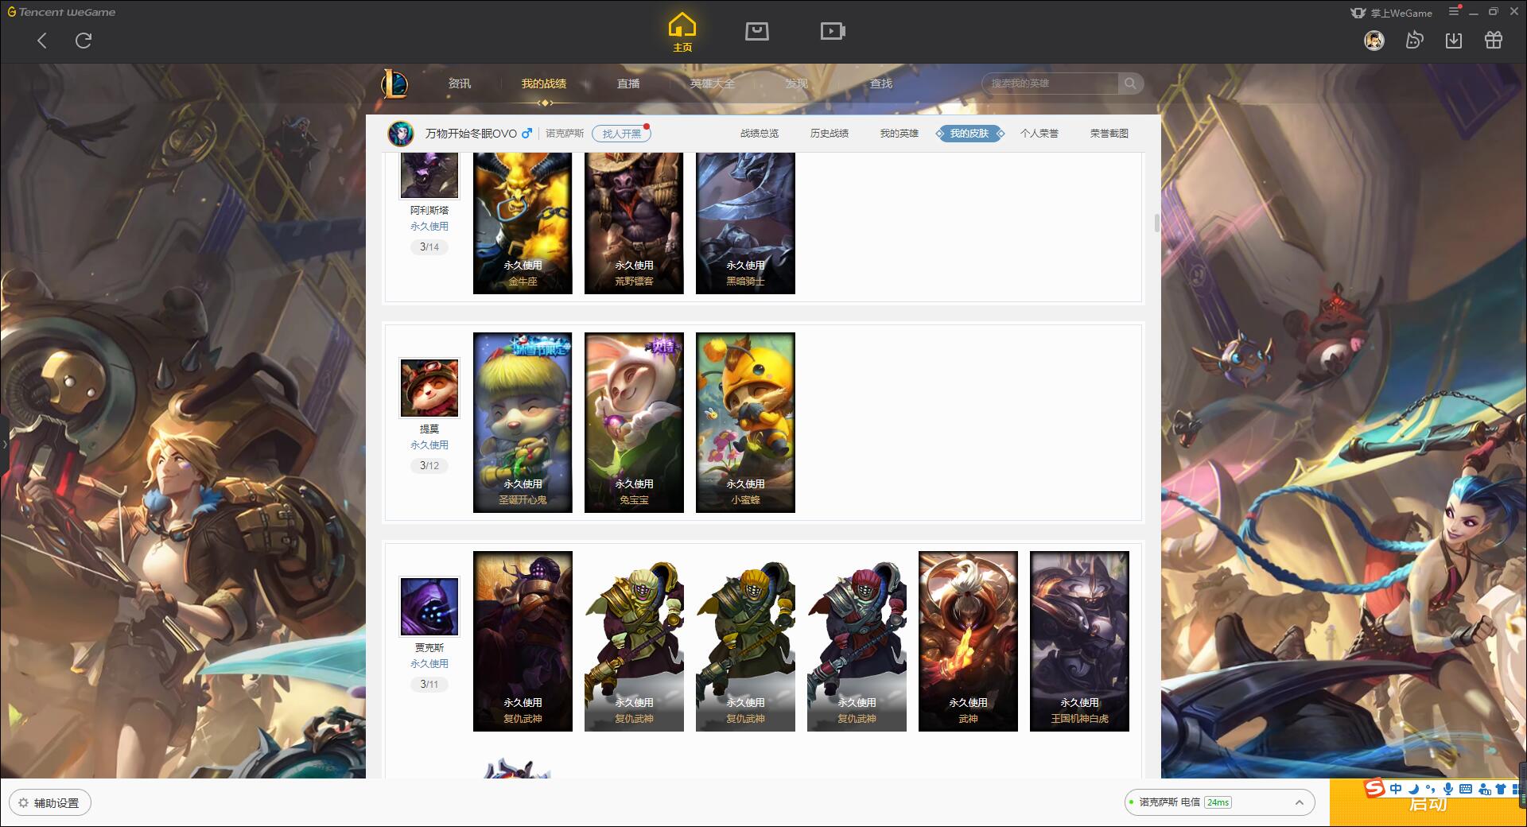Screen dimensions: 1527x827
Task: Click the 3/12 Teemo skin count
Action: 429,466
